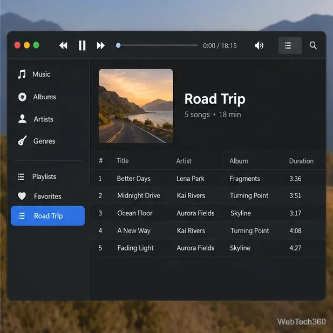Open search with the magnifier icon
The width and height of the screenshot is (333, 333).
pos(313,45)
